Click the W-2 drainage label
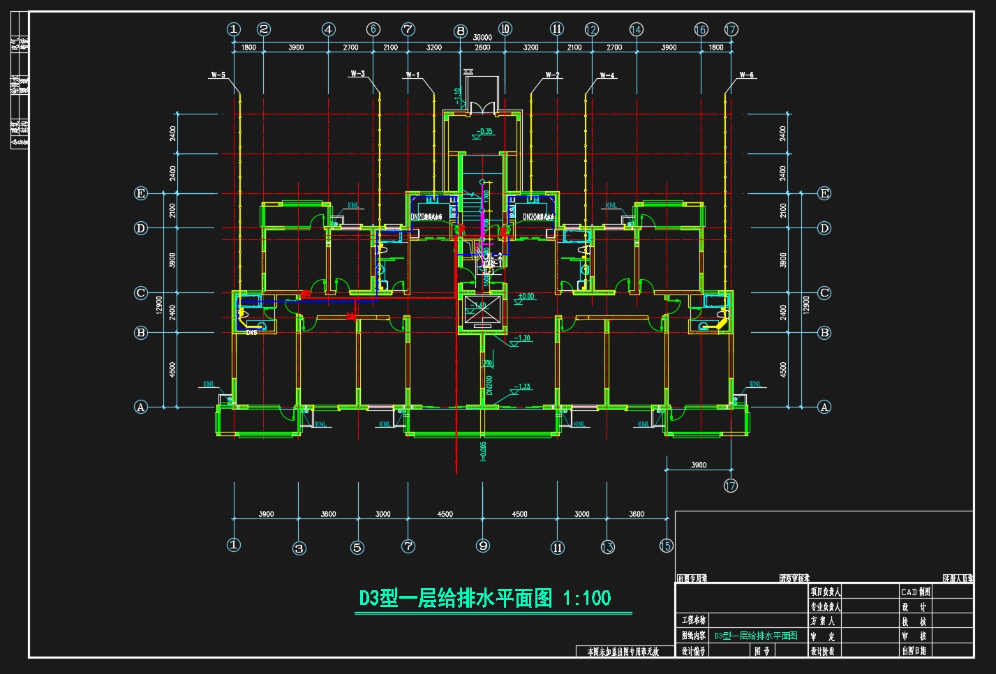The image size is (996, 674). 553,75
